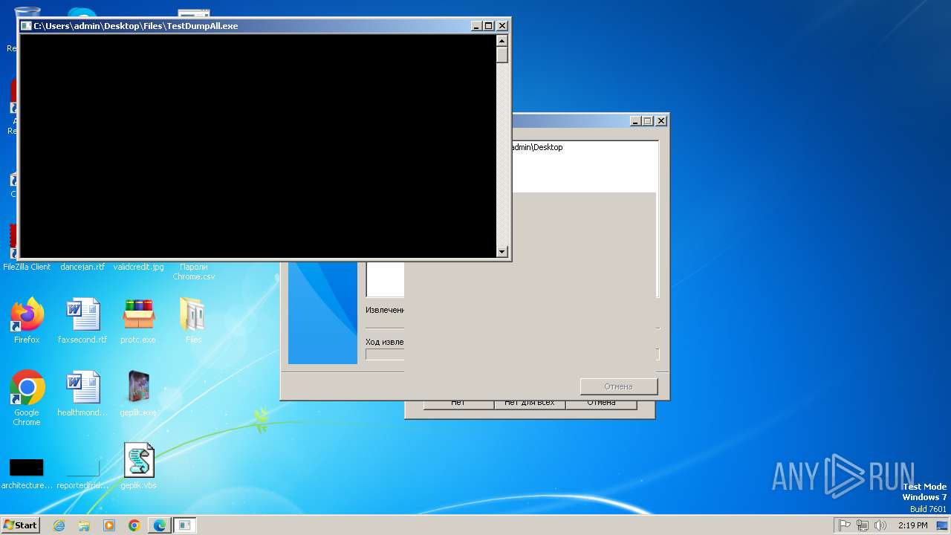This screenshot has height=535, width=951.
Task: Click the Нет button in the back dialog
Action: [x=458, y=403]
